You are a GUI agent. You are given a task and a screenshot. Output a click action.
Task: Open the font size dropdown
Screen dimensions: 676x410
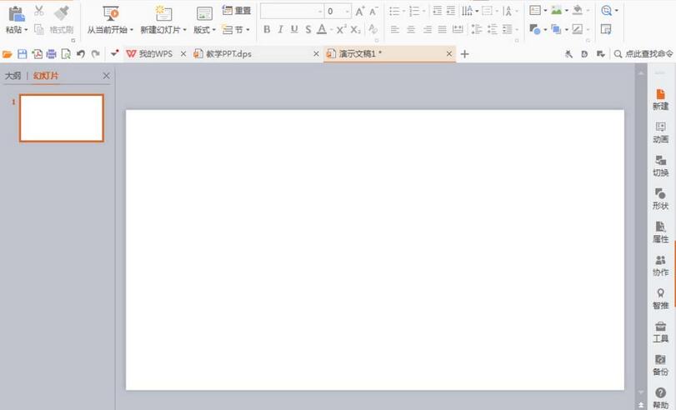pos(347,11)
